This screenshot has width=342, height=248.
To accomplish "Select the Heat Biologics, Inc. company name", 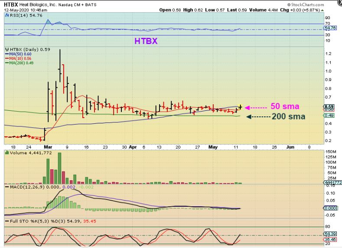I will click(x=38, y=4).
